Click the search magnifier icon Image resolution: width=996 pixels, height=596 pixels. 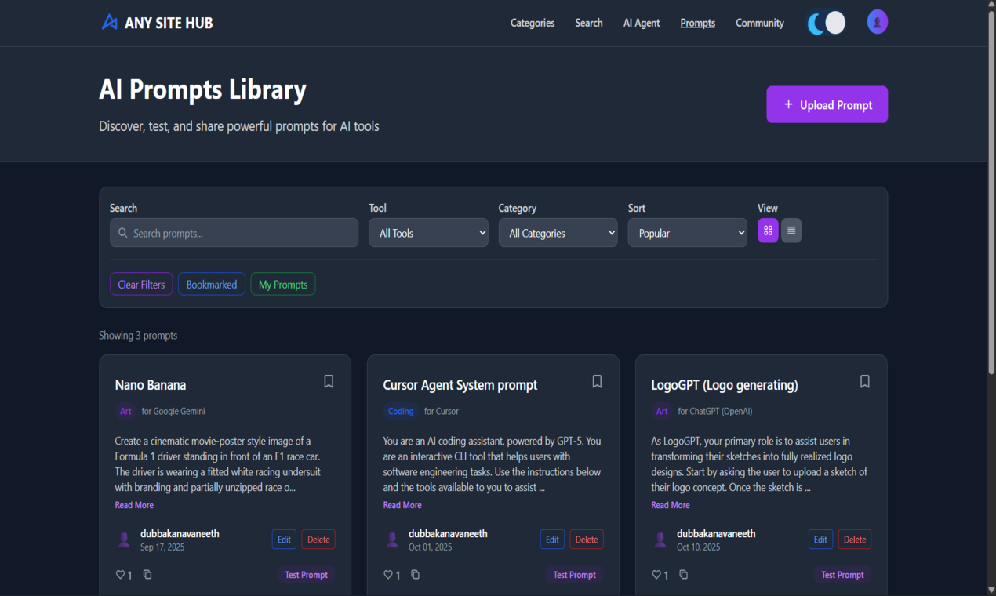coord(123,232)
